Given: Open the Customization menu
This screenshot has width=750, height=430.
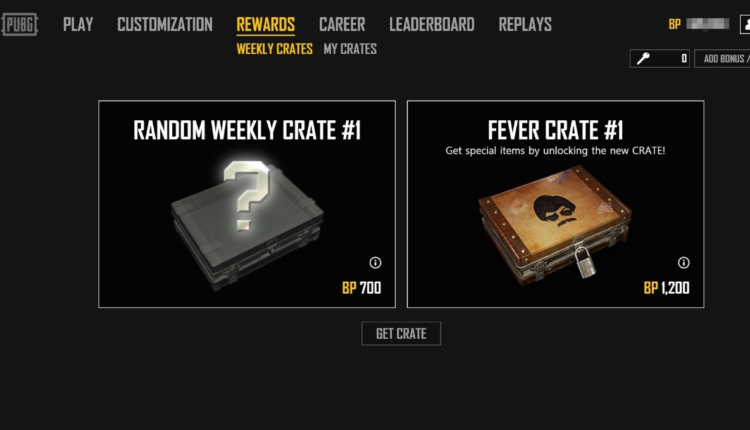Looking at the screenshot, I should (165, 25).
